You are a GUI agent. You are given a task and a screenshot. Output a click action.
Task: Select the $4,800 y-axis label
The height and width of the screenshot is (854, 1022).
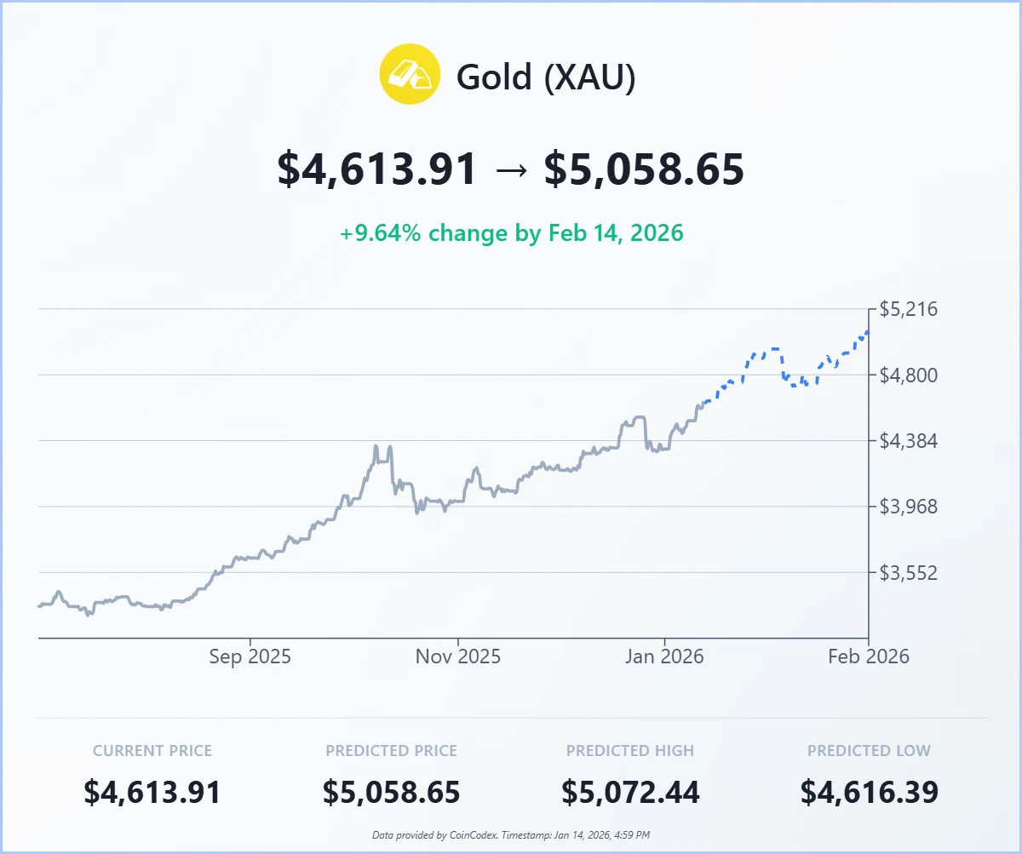(908, 375)
